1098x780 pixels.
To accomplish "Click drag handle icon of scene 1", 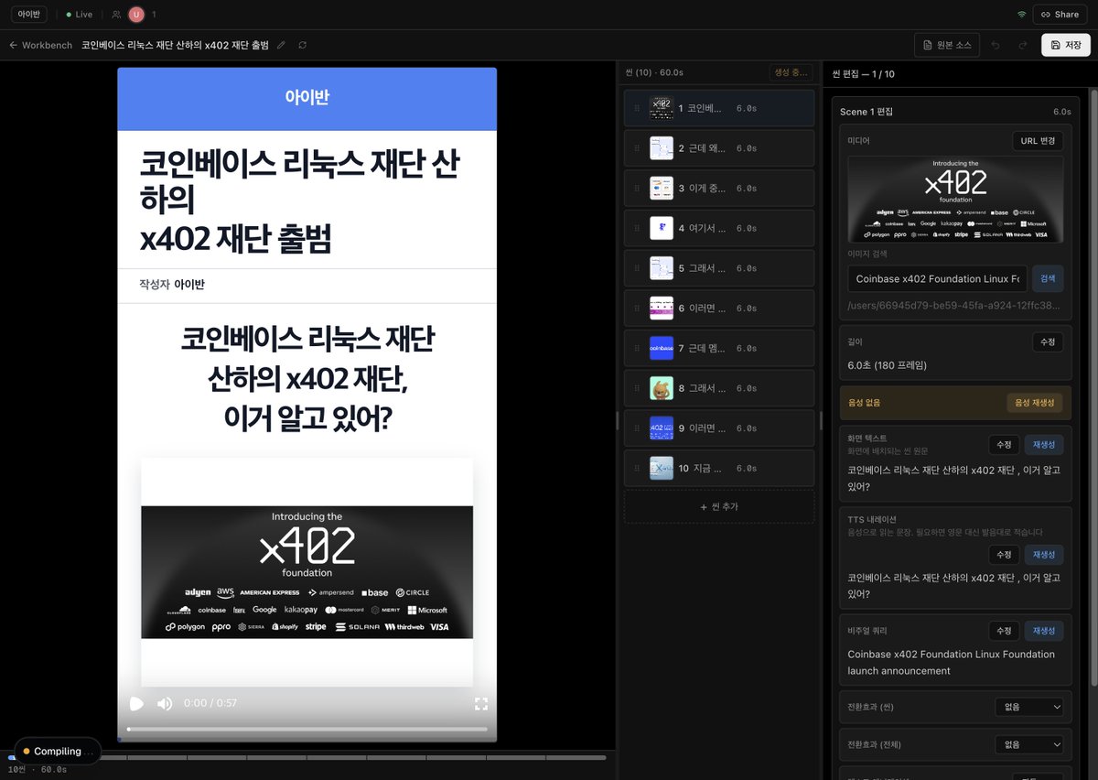I will [x=637, y=108].
